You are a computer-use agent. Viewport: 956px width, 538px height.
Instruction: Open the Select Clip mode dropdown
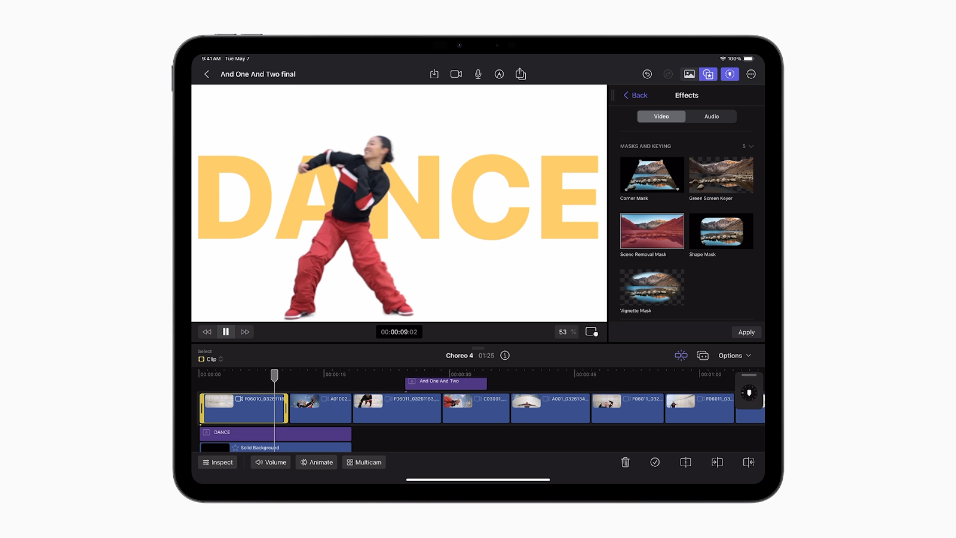210,359
